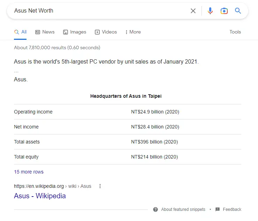Click the snippet sentence about 5th-largest PC vendor

[x=106, y=62]
